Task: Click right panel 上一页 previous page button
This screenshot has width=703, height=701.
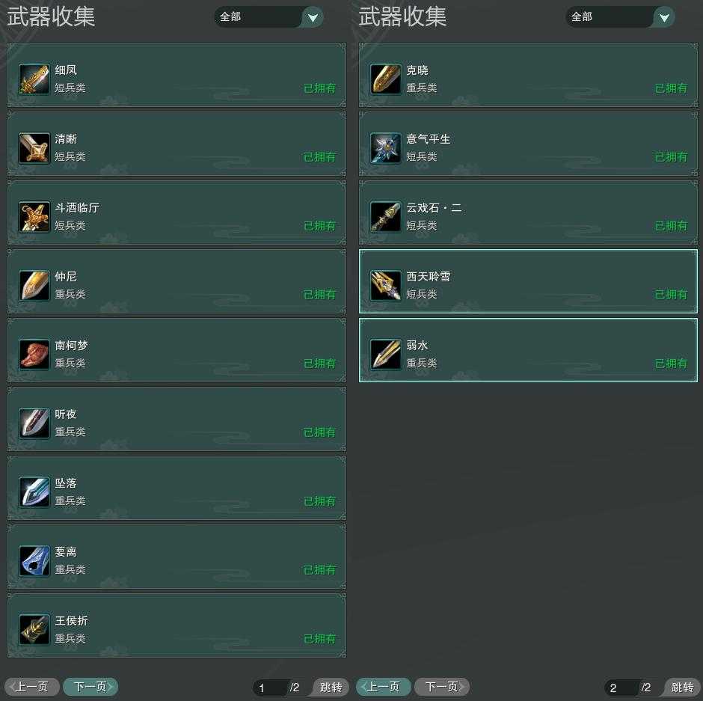Action: coord(384,687)
